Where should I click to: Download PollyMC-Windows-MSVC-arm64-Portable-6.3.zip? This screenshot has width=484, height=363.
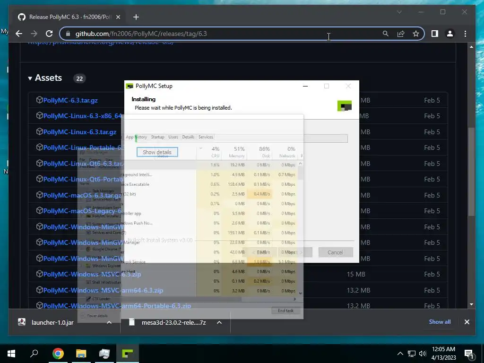[117, 306]
